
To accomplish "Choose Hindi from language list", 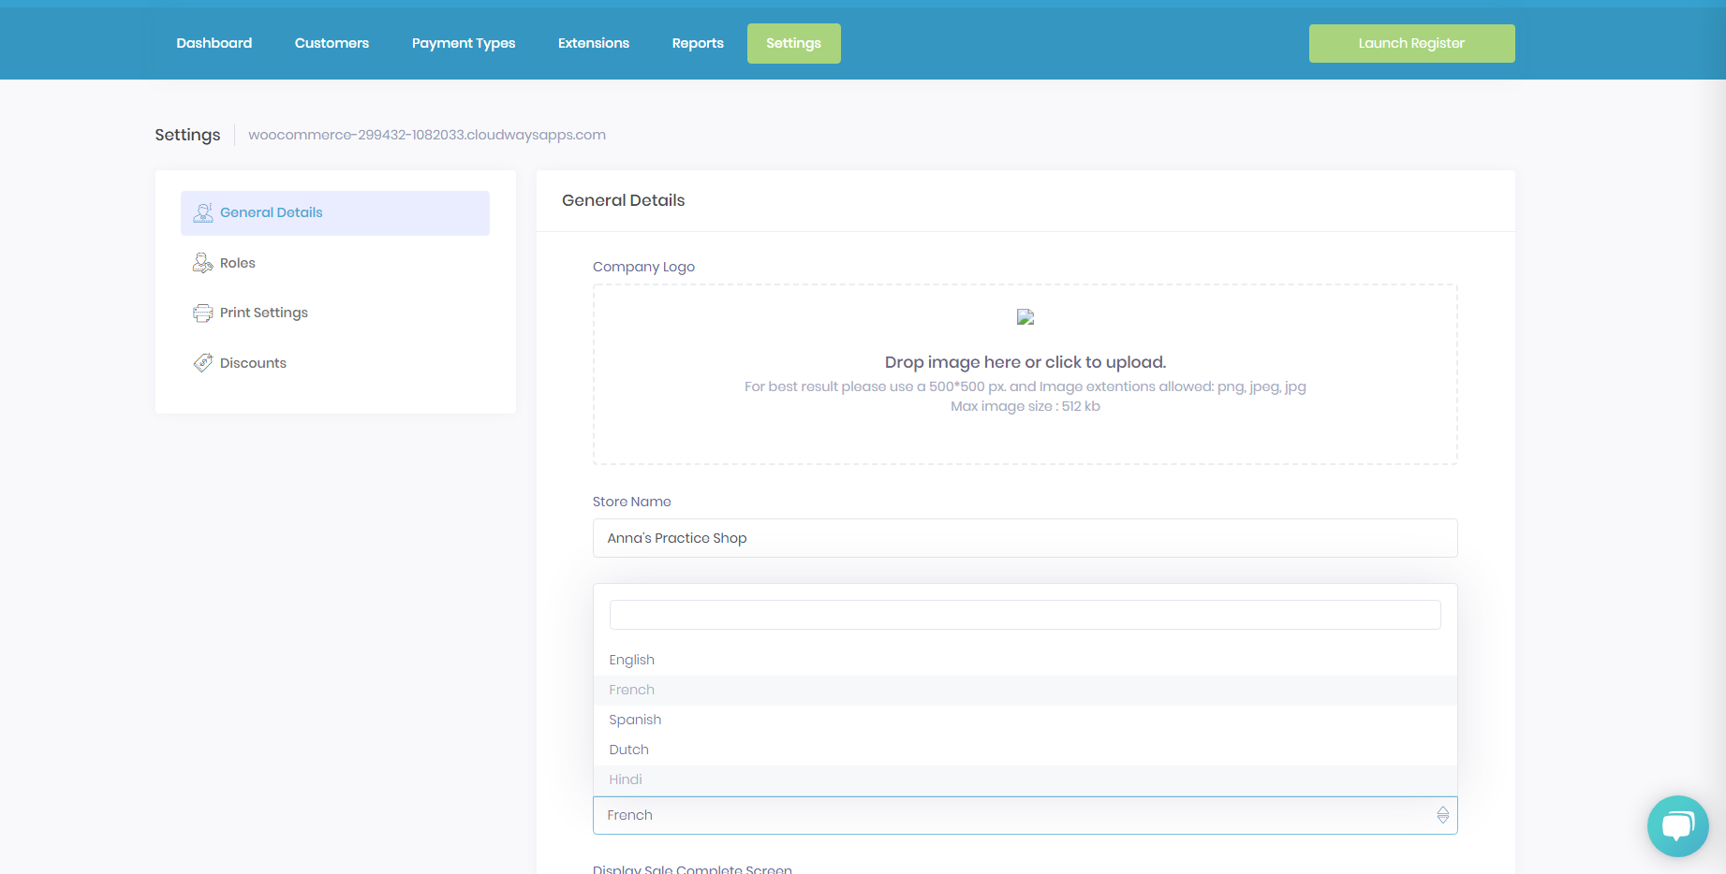I will coord(1025,779).
